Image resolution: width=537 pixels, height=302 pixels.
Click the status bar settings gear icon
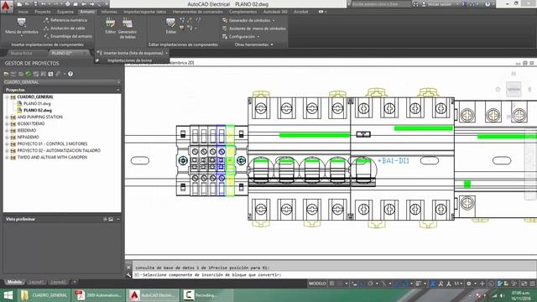468,284
